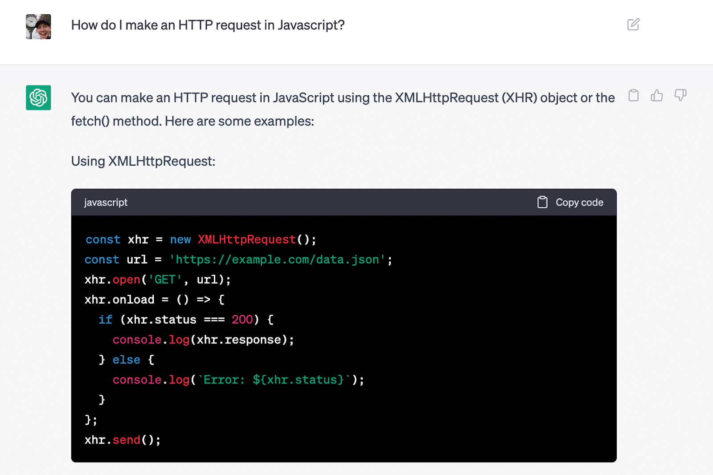The image size is (713, 475).
Task: Click the pencil edit icon next to prompt
Action: tap(634, 25)
